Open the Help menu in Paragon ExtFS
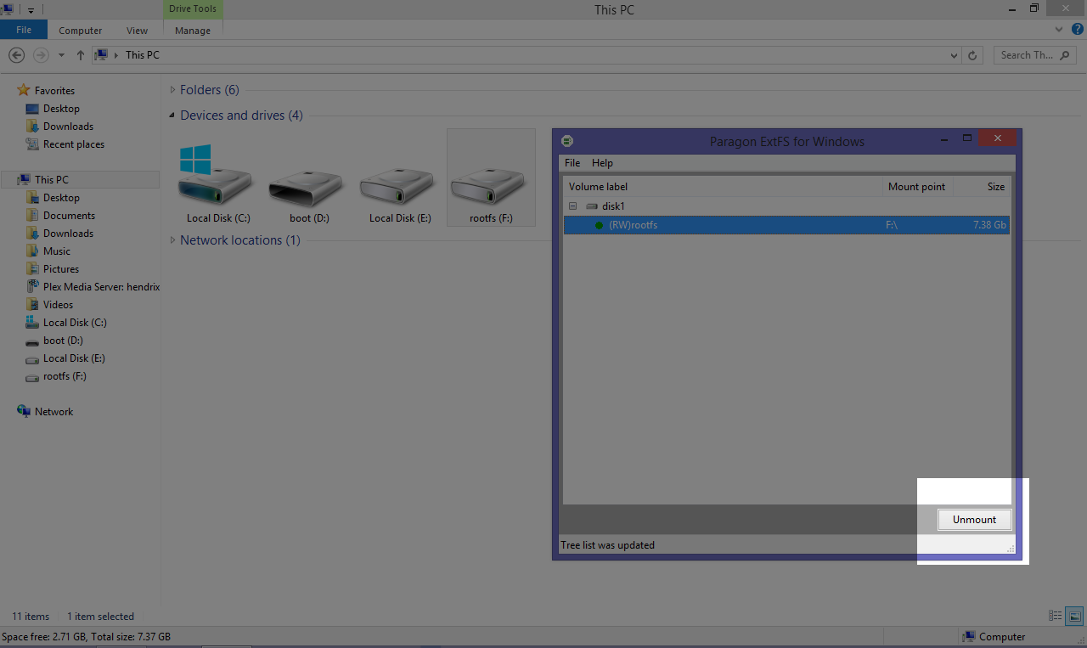 point(602,163)
